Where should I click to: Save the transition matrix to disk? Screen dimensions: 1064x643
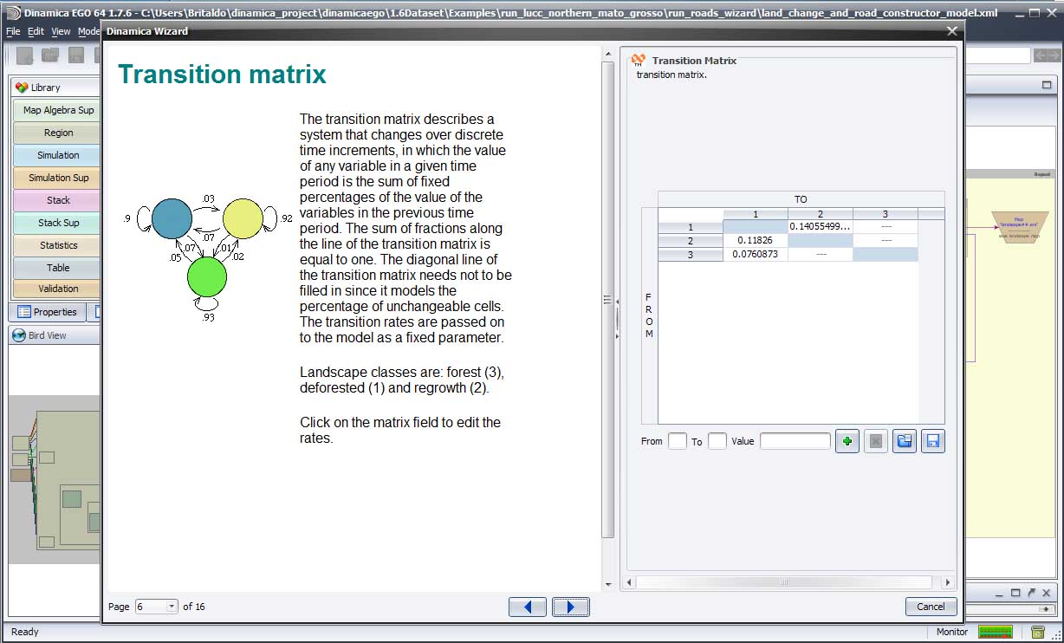click(x=933, y=441)
